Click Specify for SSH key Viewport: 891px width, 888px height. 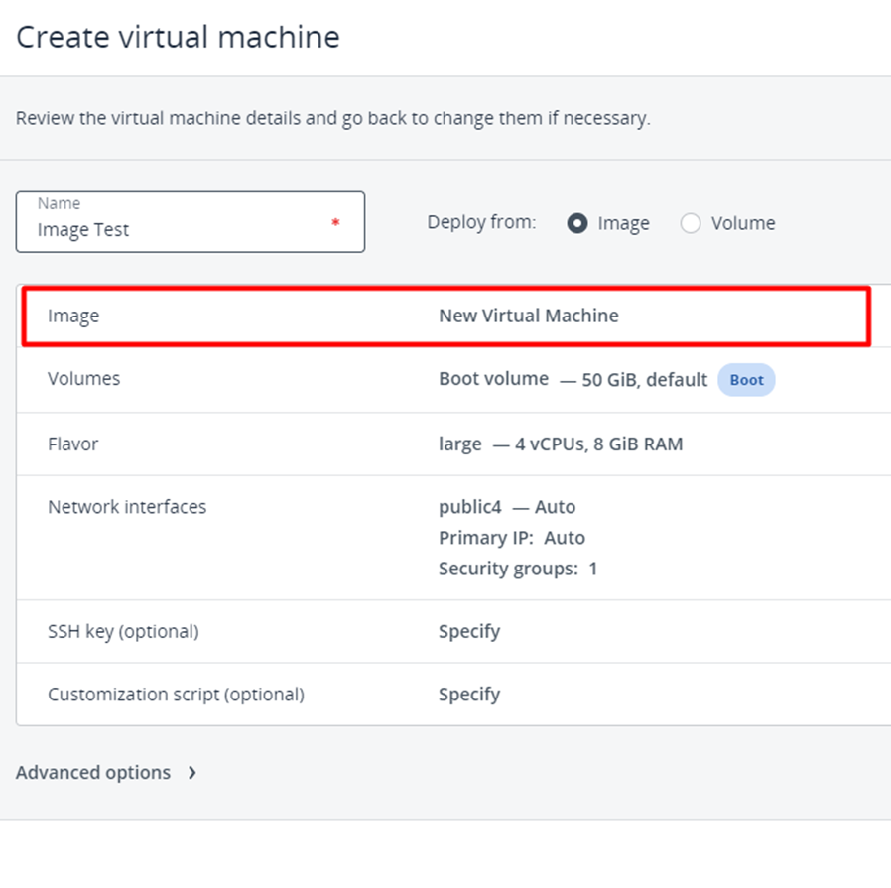[469, 631]
